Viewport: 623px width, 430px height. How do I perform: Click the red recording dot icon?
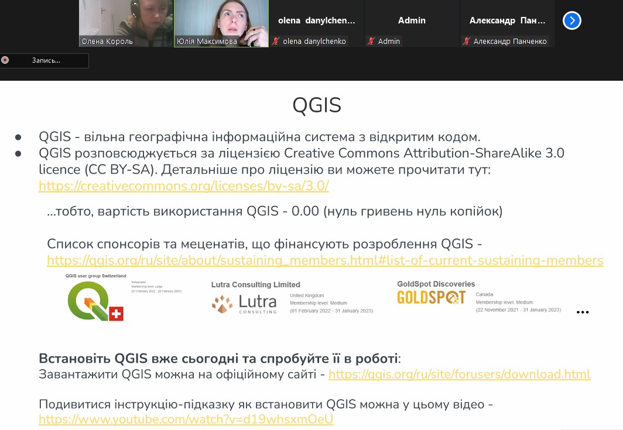click(5, 60)
